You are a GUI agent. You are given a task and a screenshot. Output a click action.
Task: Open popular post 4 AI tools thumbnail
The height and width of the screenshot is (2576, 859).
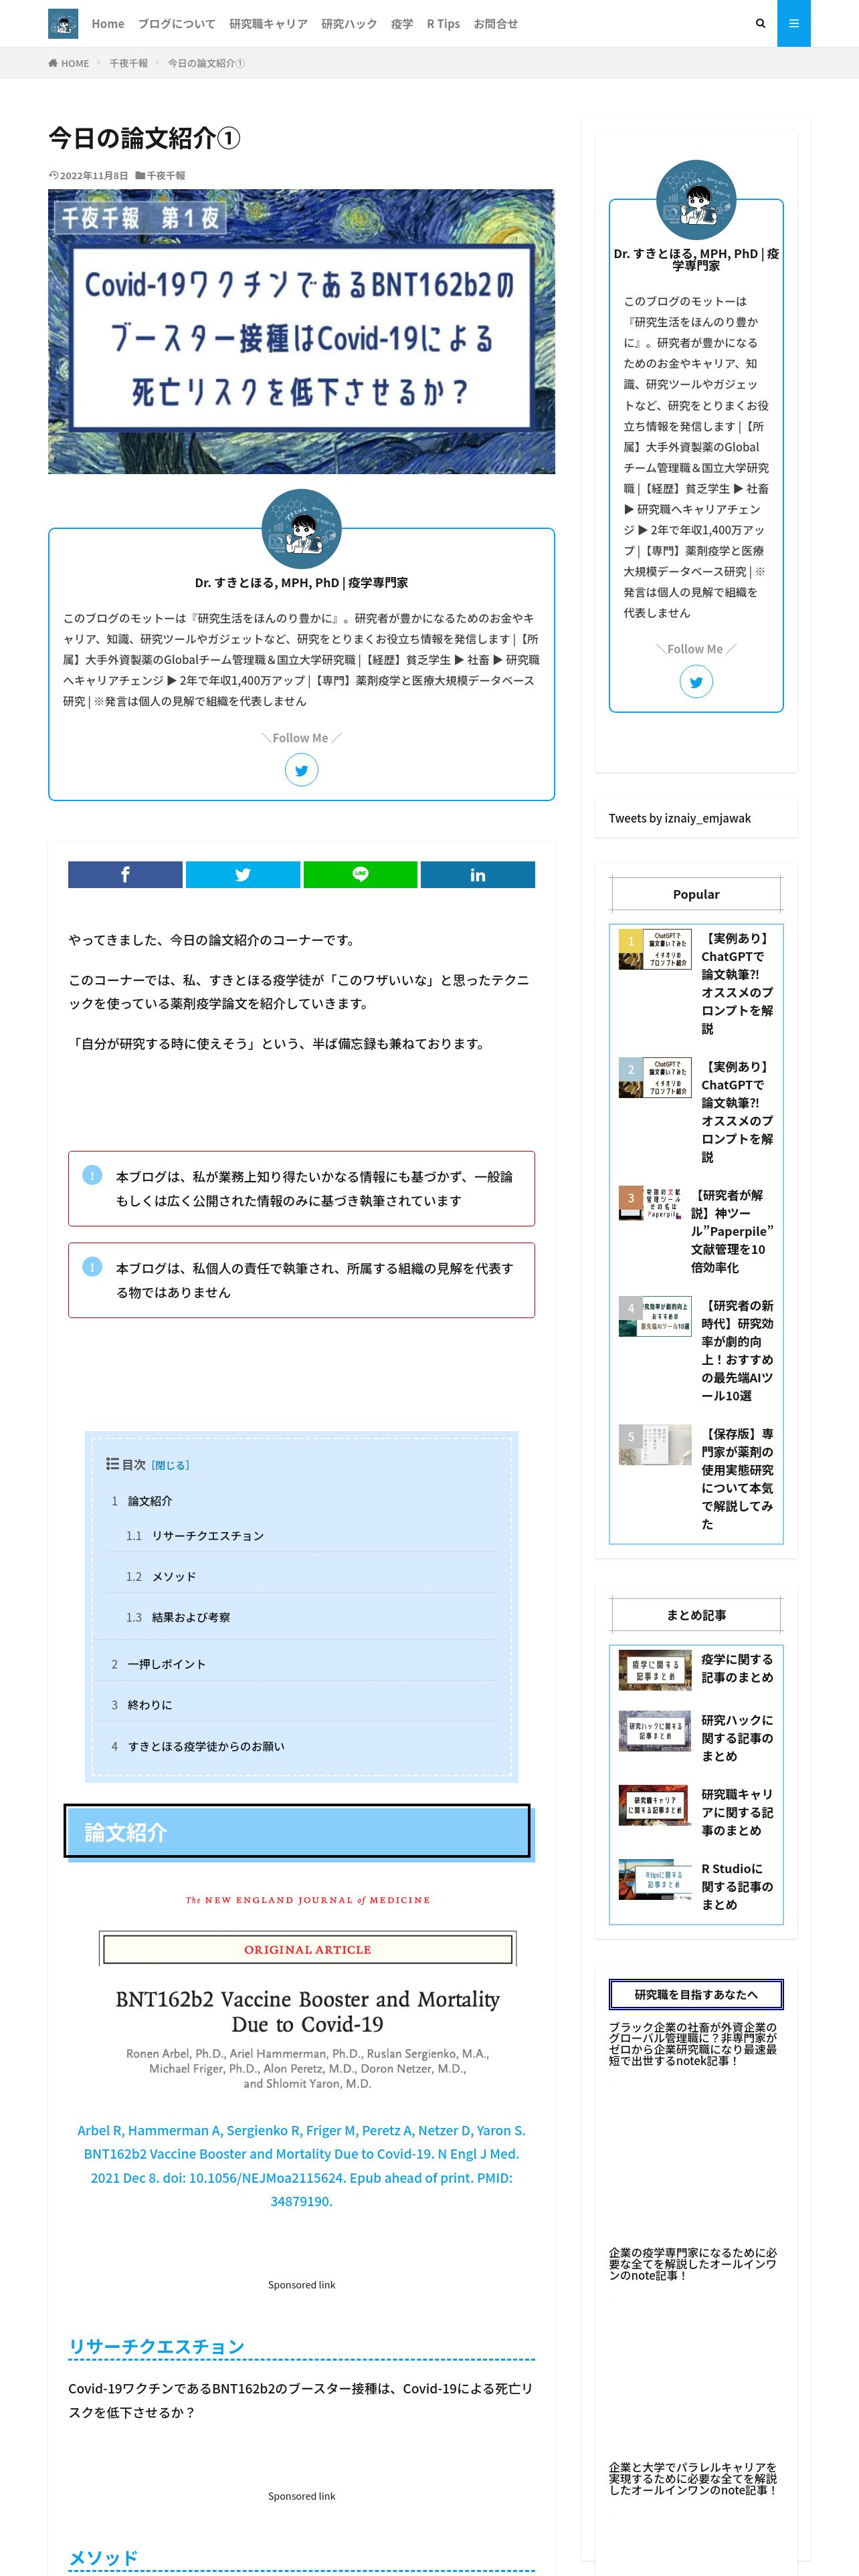click(655, 1317)
